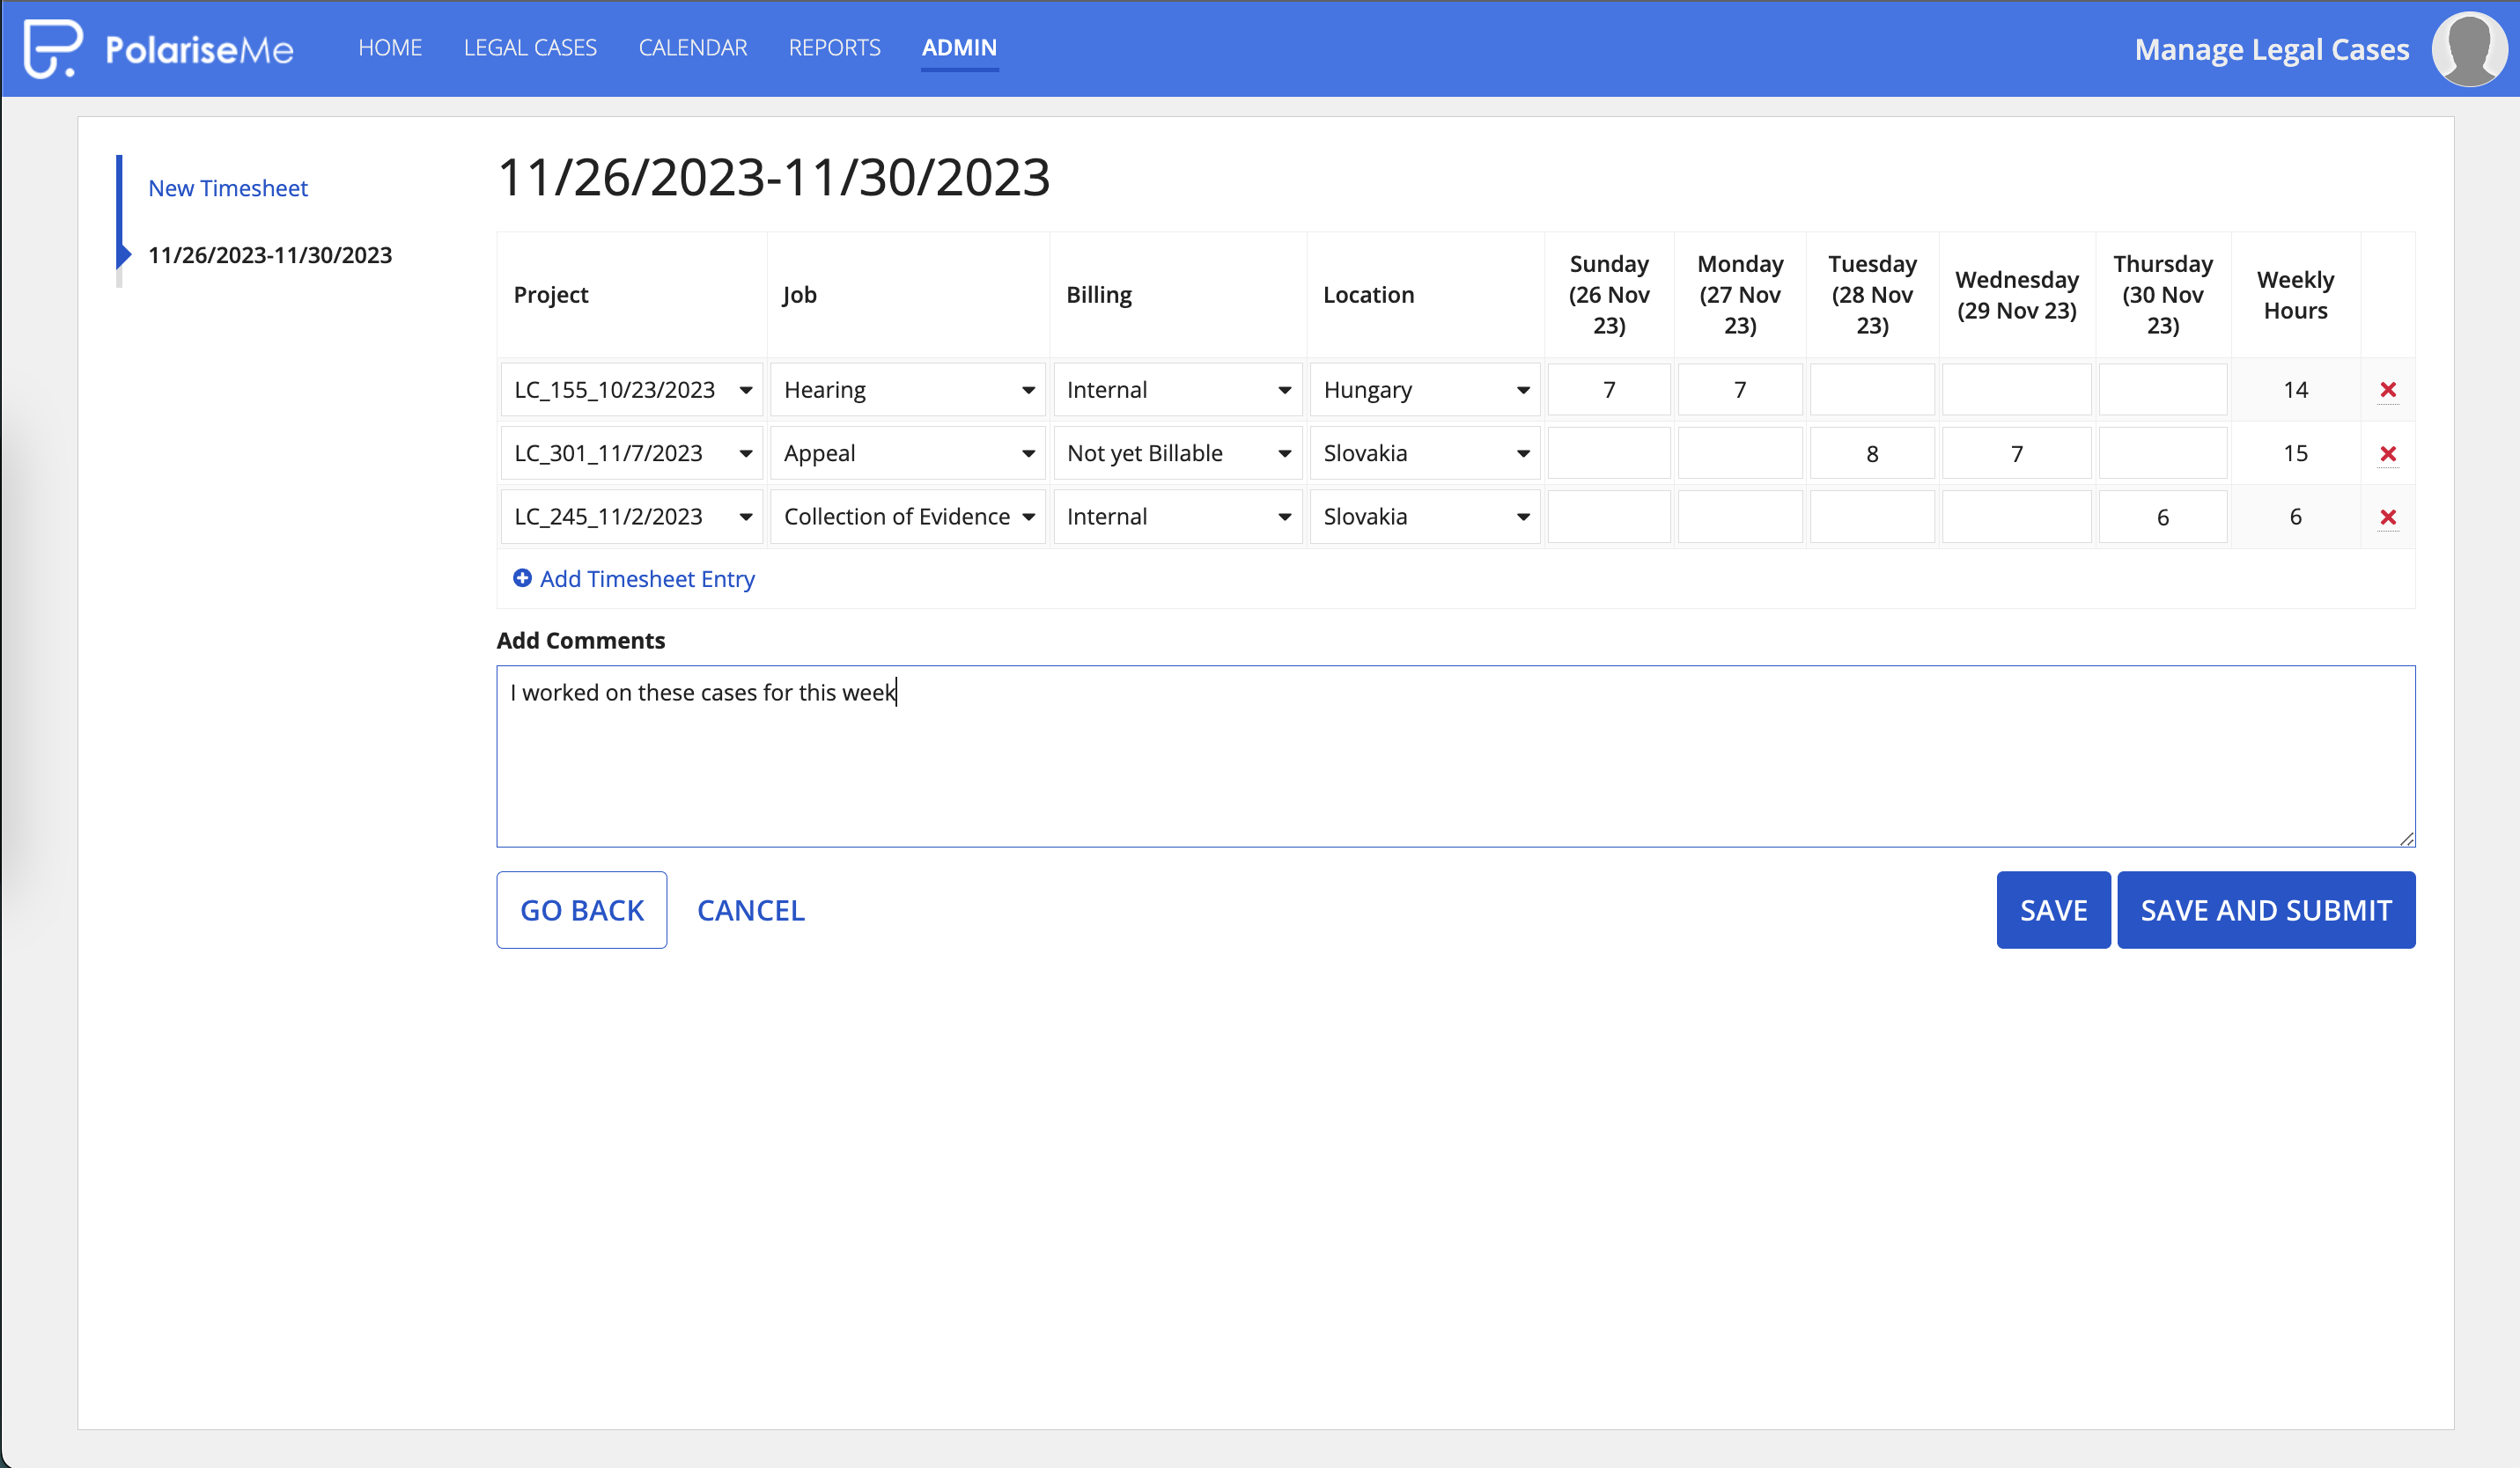Open Internal billing dropdown in LC_245 row

[x=1178, y=517]
